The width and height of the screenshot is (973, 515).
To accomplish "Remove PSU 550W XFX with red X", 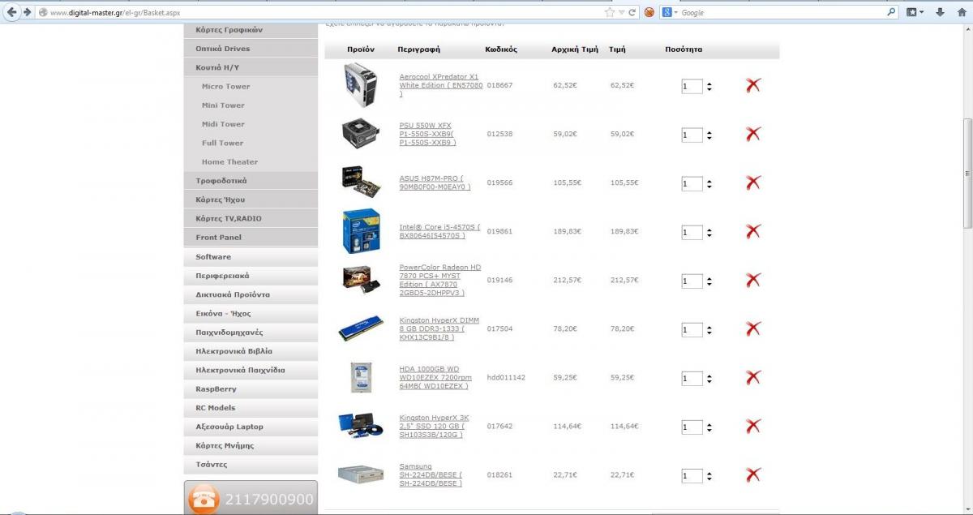I will (x=753, y=134).
